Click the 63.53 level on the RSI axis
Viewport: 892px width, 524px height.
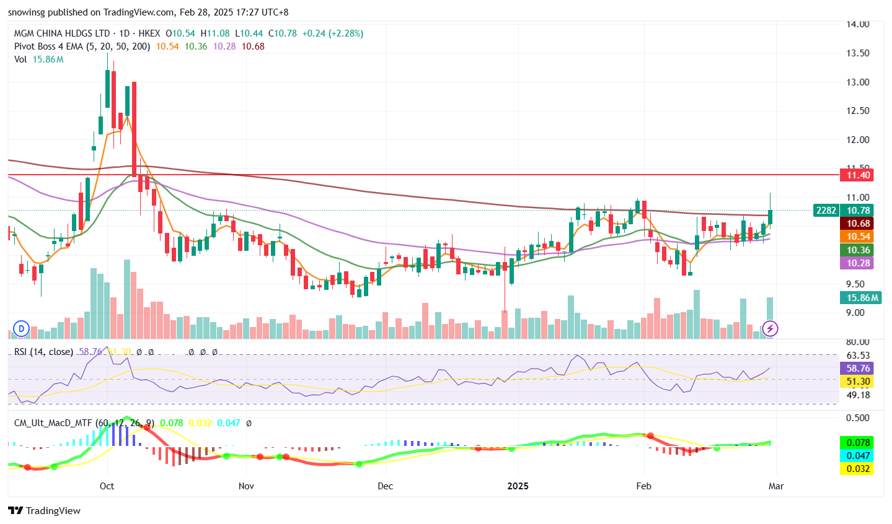click(858, 356)
